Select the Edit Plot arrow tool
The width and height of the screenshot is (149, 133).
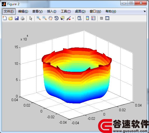31,18
